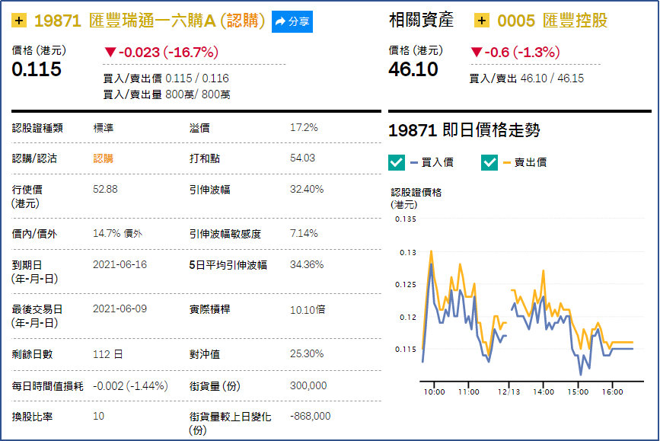Click the 換股比率 value 10
This screenshot has width=660, height=441.
(x=98, y=416)
